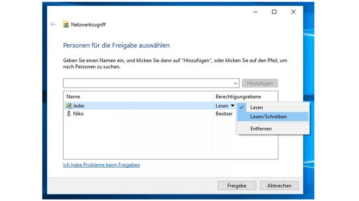Click the Abbrechen button
The height and width of the screenshot is (201, 359).
pyautogui.click(x=279, y=186)
